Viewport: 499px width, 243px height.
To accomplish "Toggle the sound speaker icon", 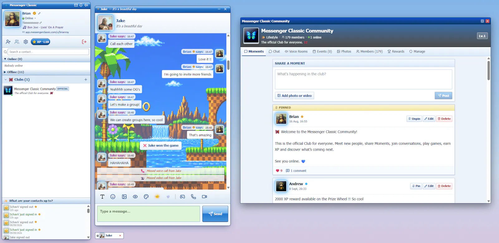I will coord(86,5).
